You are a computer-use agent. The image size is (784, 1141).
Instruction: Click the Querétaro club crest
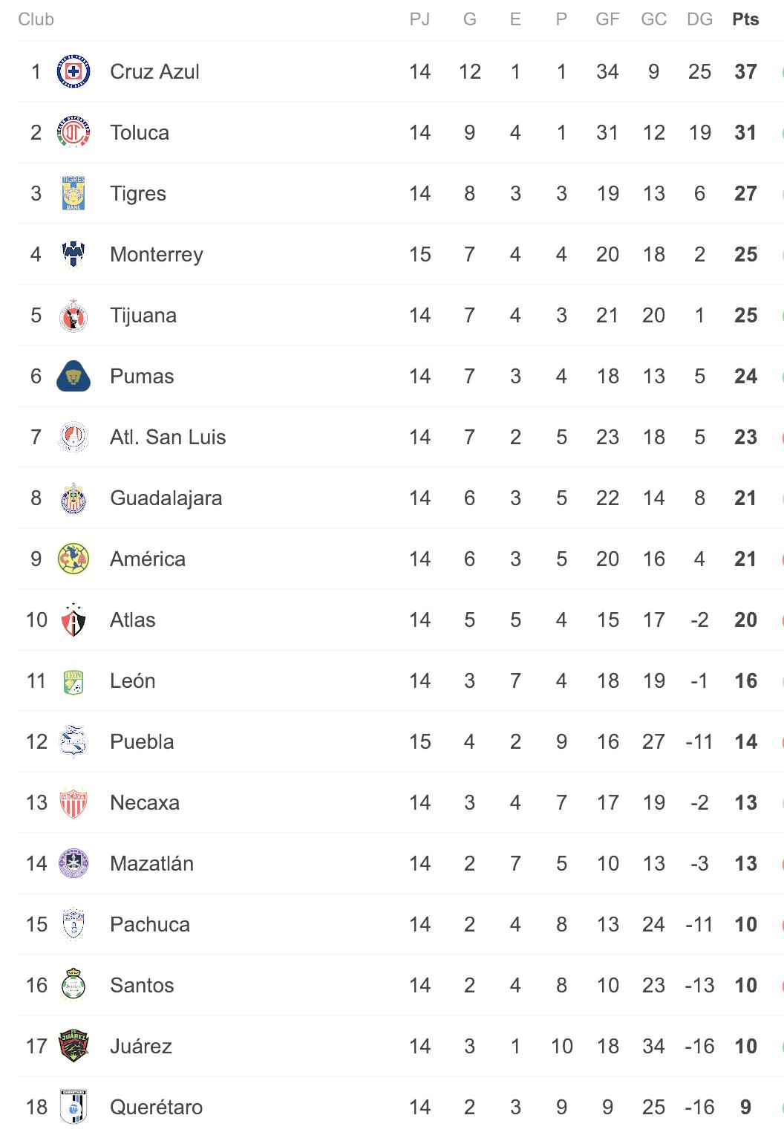coord(73,1108)
